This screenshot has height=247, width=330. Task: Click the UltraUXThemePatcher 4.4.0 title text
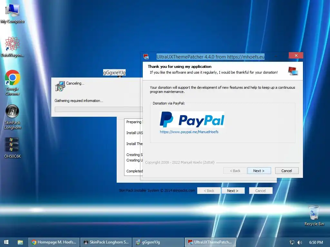[x=210, y=57]
